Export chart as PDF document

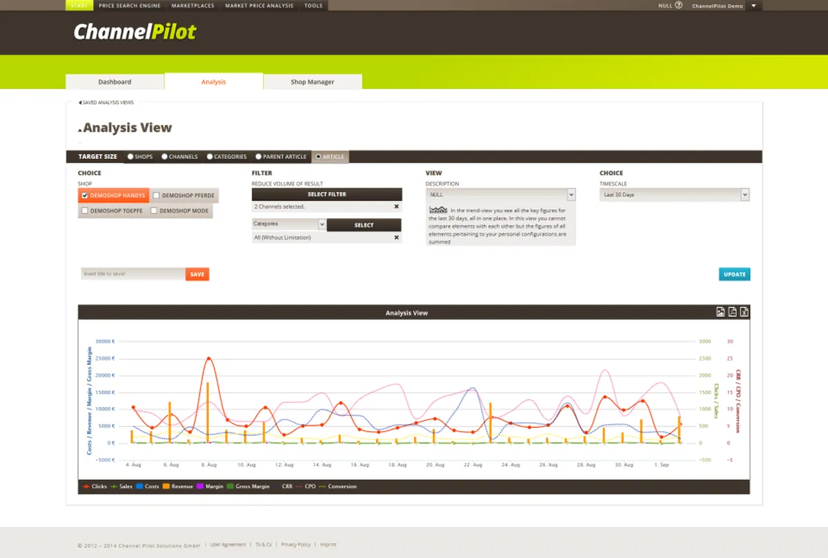(733, 312)
